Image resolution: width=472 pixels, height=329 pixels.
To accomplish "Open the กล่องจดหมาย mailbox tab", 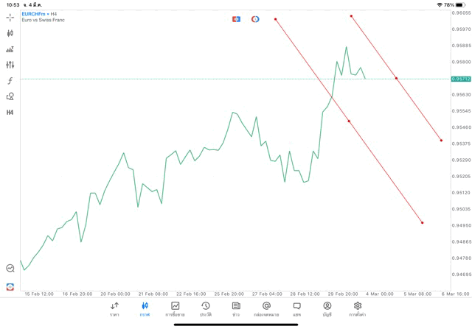I will point(266,309).
